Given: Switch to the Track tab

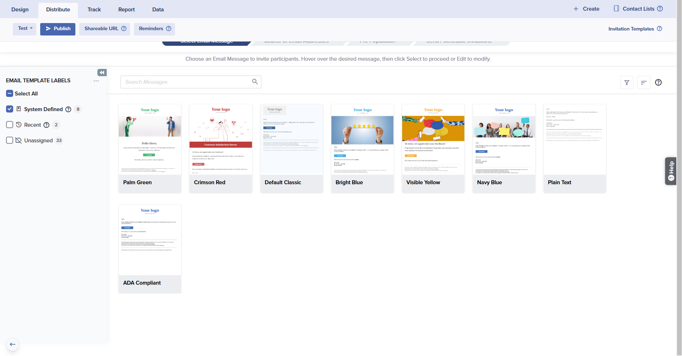Looking at the screenshot, I should click(x=94, y=10).
